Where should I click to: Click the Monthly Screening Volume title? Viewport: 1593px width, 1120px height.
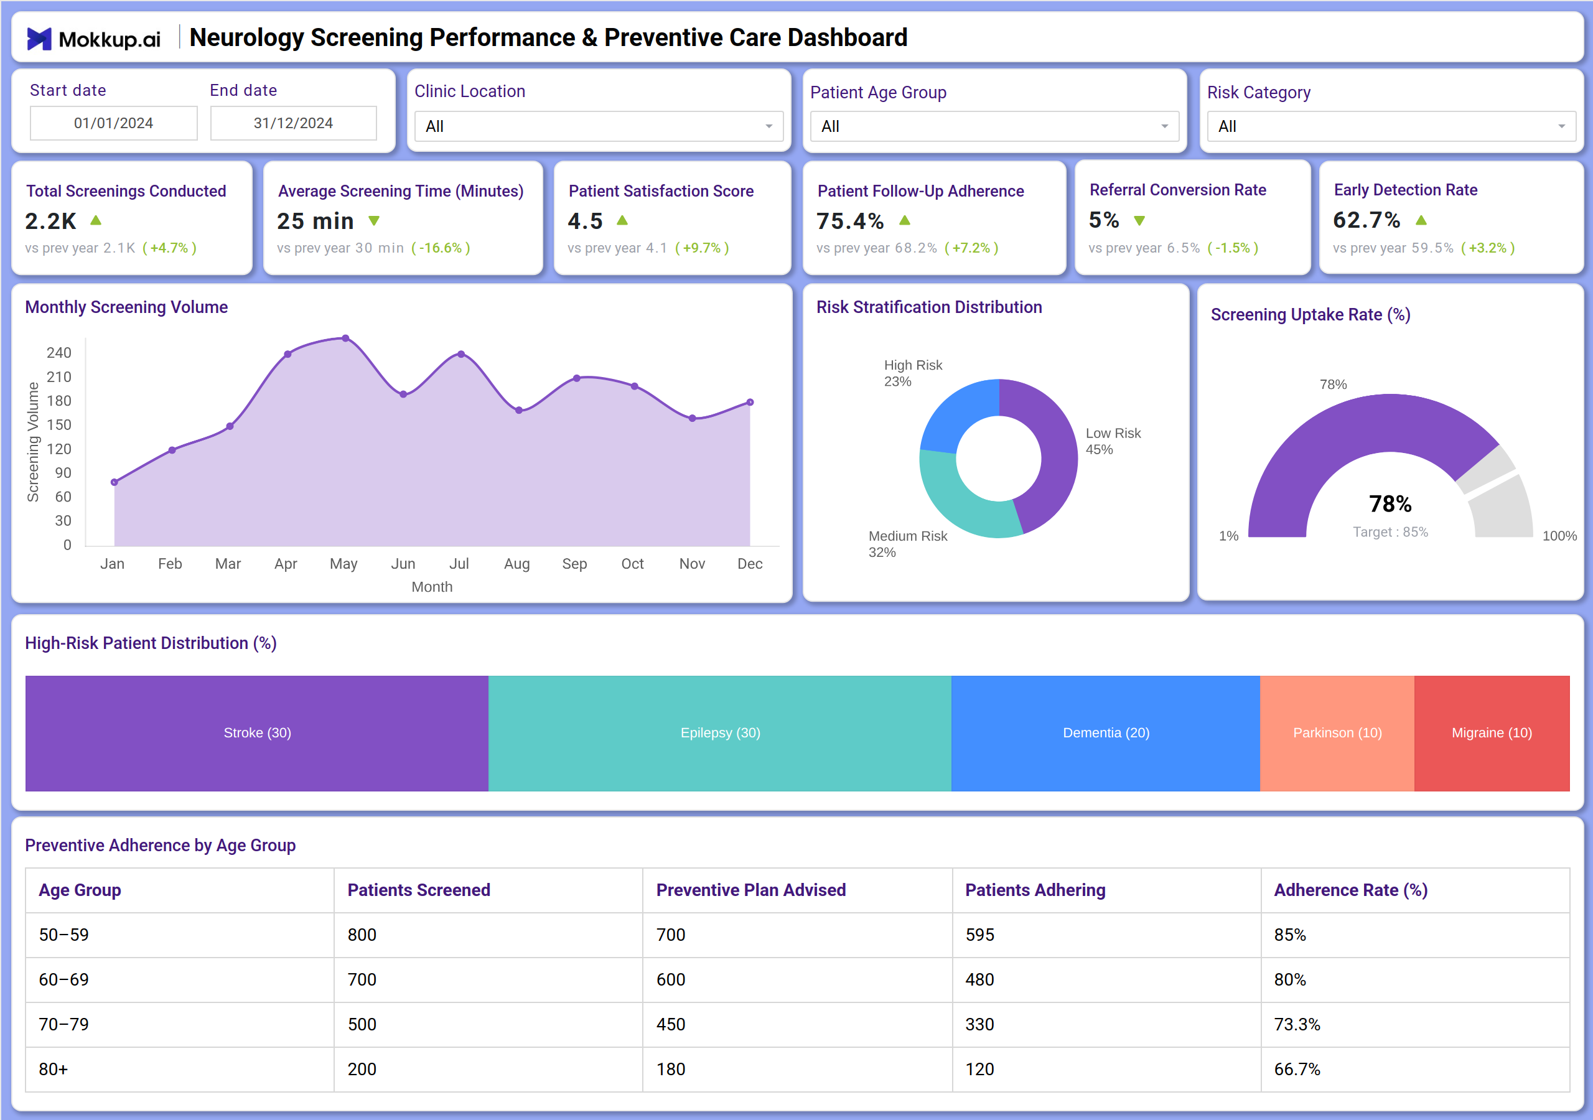point(126,307)
